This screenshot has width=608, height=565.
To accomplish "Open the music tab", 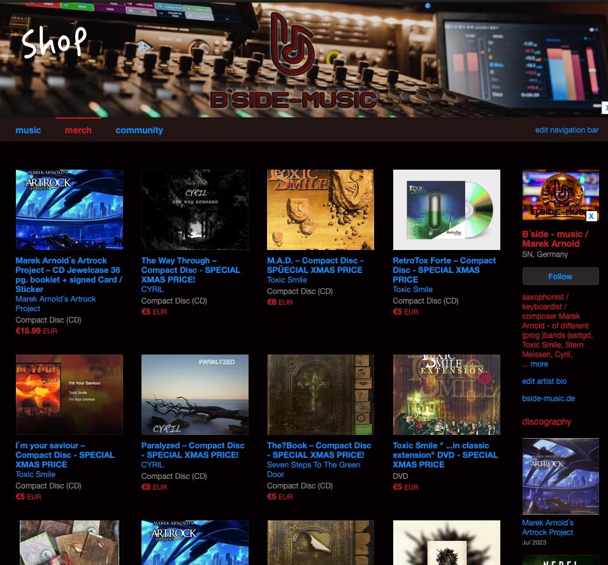I will (x=28, y=130).
